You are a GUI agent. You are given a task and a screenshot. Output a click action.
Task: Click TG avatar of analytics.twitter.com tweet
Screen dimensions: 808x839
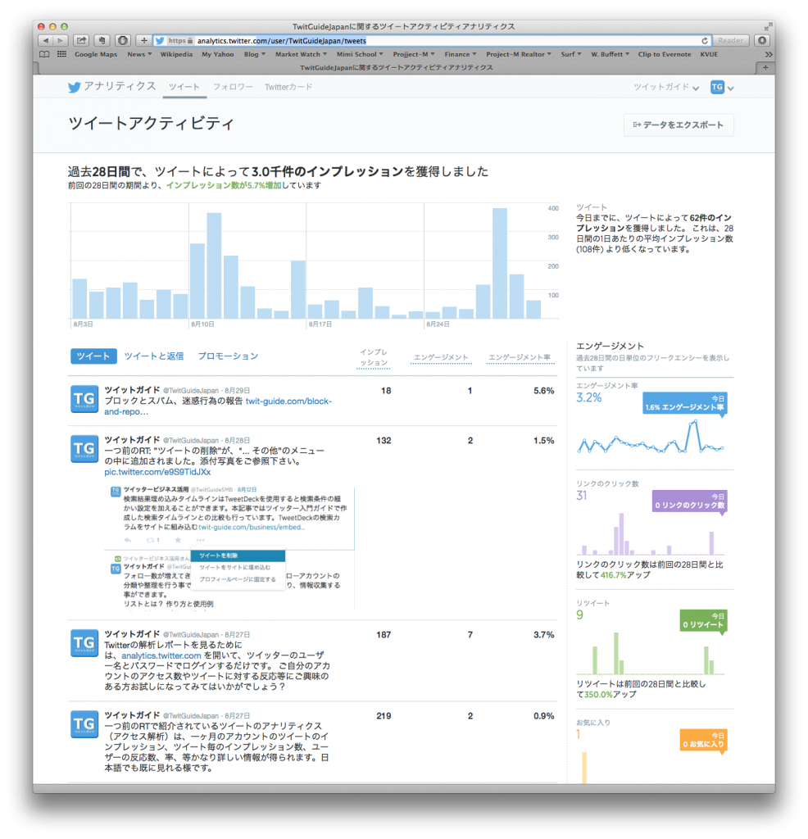pos(84,643)
